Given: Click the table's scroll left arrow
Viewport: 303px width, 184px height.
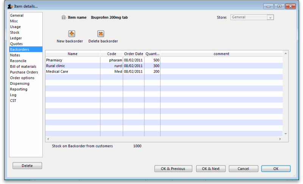Looking at the screenshot, I should point(48,139).
